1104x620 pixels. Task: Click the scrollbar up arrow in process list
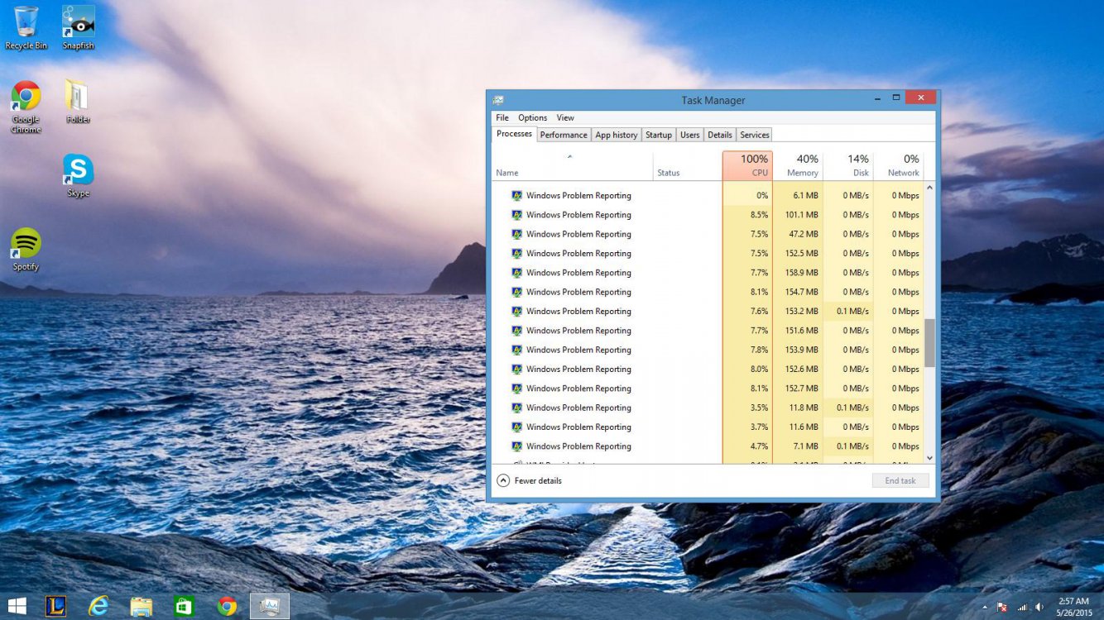[x=929, y=188]
